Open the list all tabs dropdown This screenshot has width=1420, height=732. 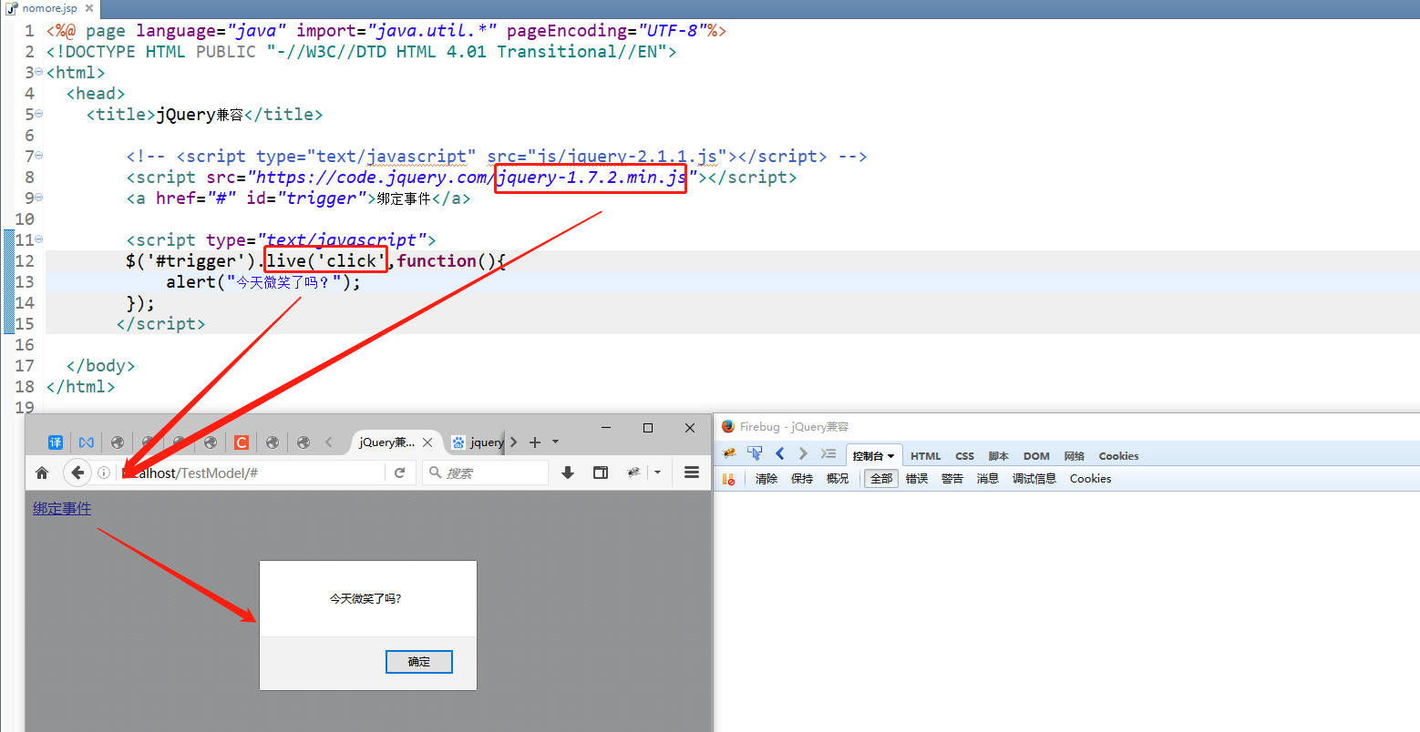tap(556, 442)
